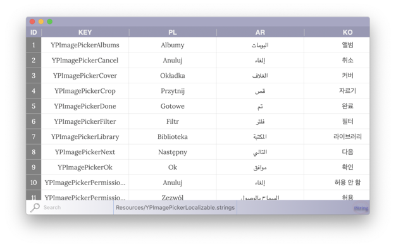Select the YPImagePickerCrop key cell
The image size is (396, 247).
tap(85, 91)
